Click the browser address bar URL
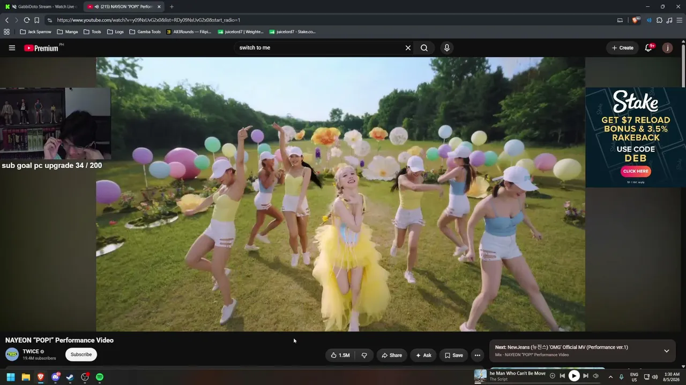Viewport: 686px width, 385px height. [x=148, y=20]
